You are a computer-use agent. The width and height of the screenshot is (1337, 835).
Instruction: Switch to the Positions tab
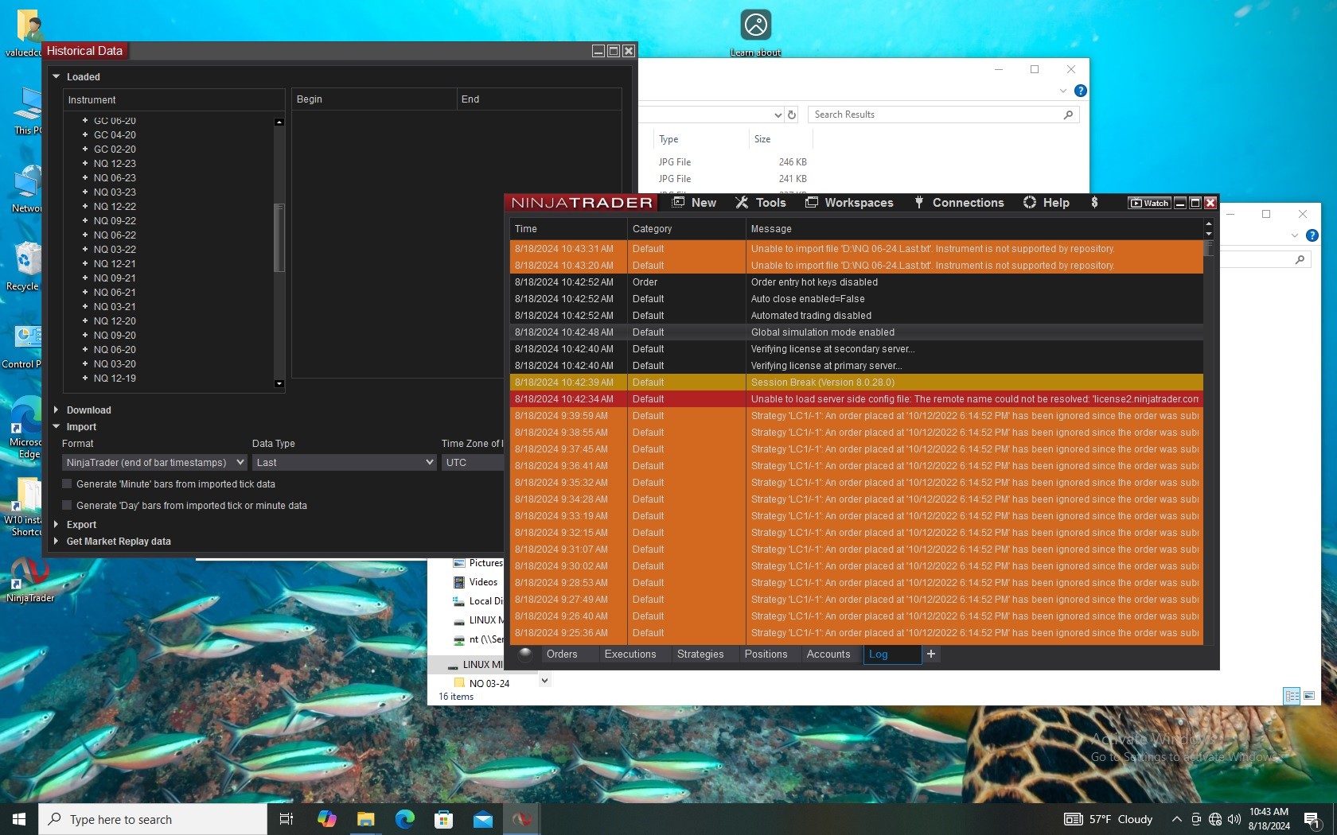766,654
